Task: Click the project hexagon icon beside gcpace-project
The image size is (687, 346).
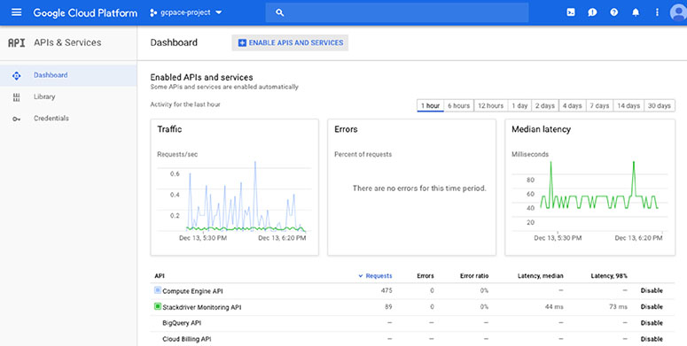Action: [x=152, y=12]
